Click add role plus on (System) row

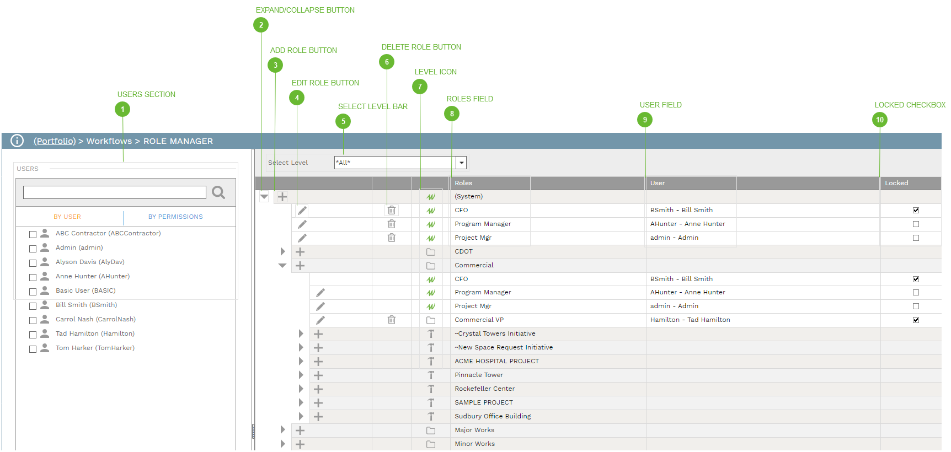pyautogui.click(x=282, y=197)
